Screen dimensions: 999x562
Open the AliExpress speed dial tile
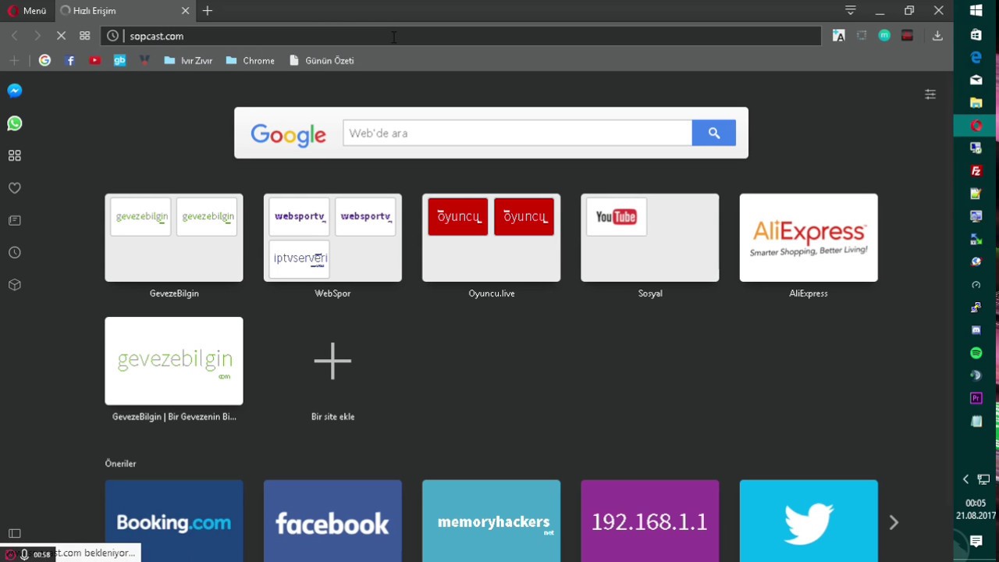click(809, 237)
